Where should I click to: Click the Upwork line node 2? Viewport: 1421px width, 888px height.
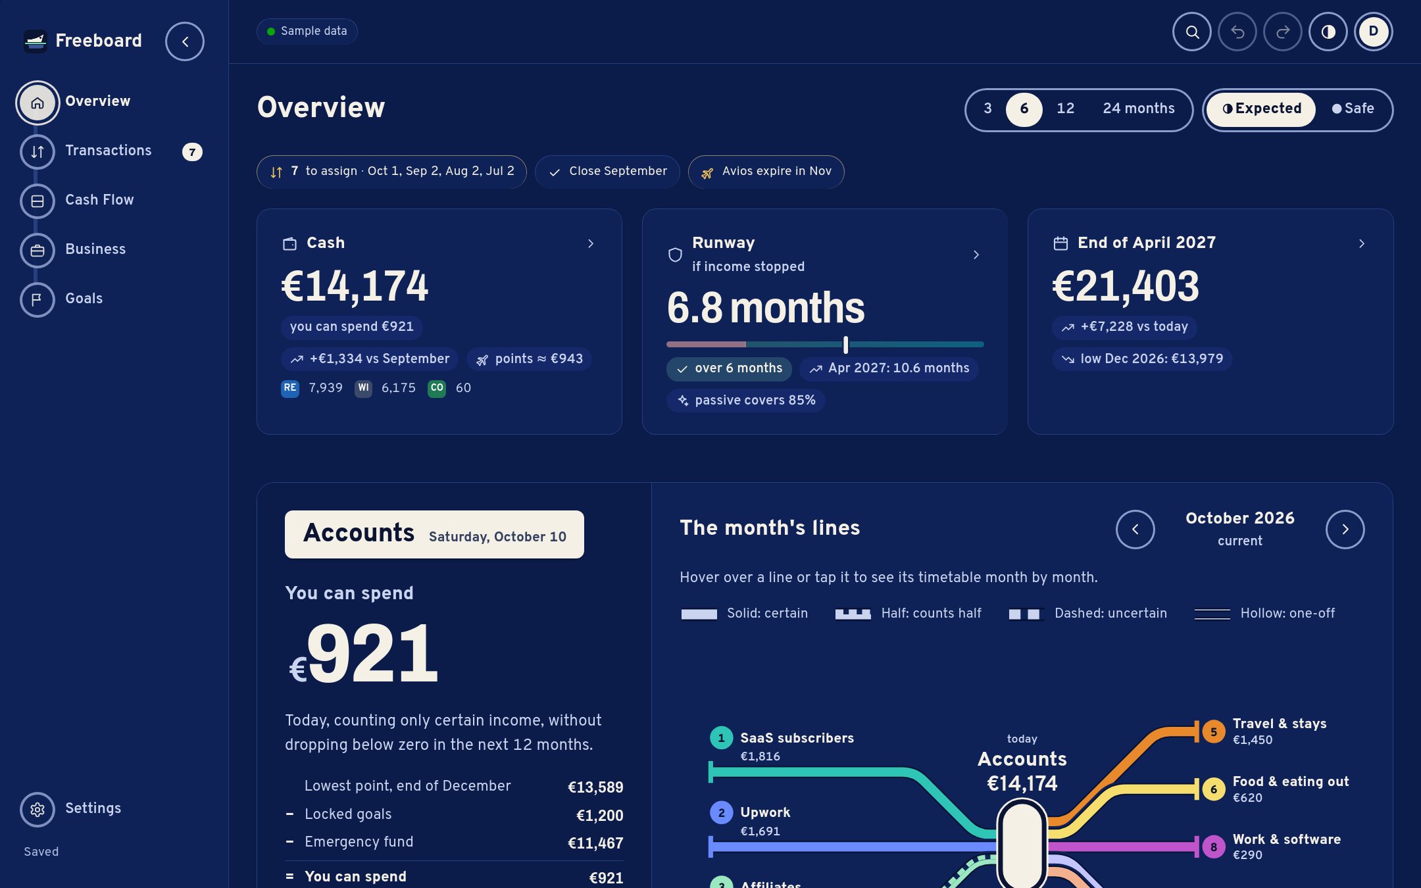click(x=722, y=813)
